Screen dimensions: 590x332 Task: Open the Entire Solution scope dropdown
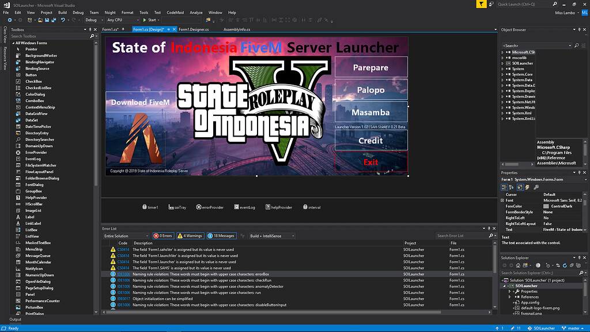point(126,236)
